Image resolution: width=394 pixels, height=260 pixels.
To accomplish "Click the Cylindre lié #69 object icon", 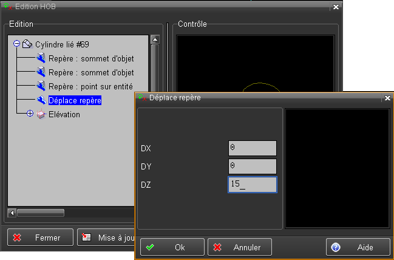I will click(27, 44).
